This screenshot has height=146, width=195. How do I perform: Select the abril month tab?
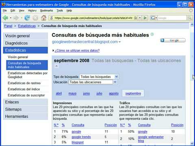pyautogui.click(x=59, y=93)
